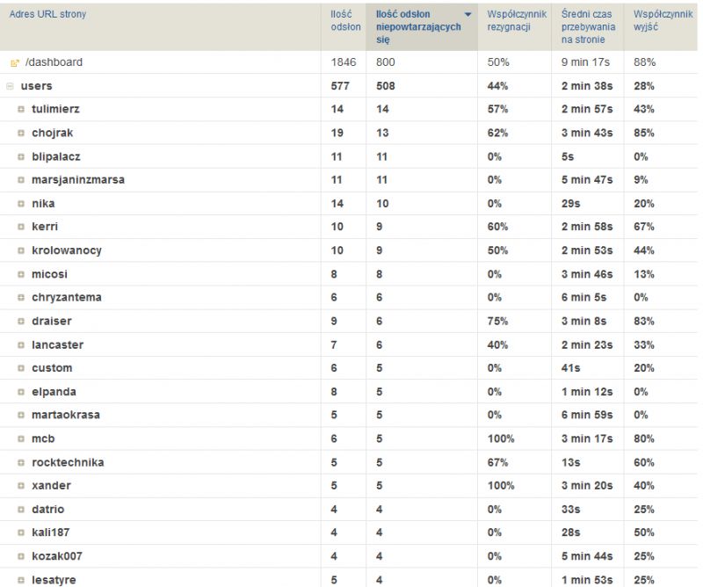Select the marsjaninzmarsa label

78,180
